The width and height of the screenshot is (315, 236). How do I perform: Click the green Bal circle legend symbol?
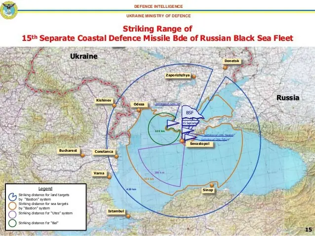(x=12, y=223)
